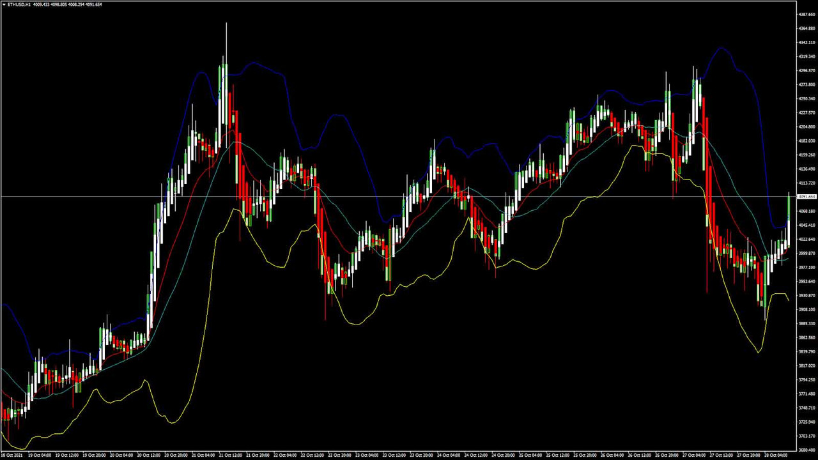Click the 3680.400 label at scale bottom
The width and height of the screenshot is (818, 460).
pyautogui.click(x=806, y=450)
